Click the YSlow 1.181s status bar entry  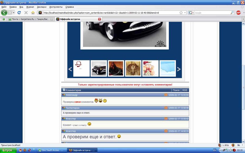(224, 145)
